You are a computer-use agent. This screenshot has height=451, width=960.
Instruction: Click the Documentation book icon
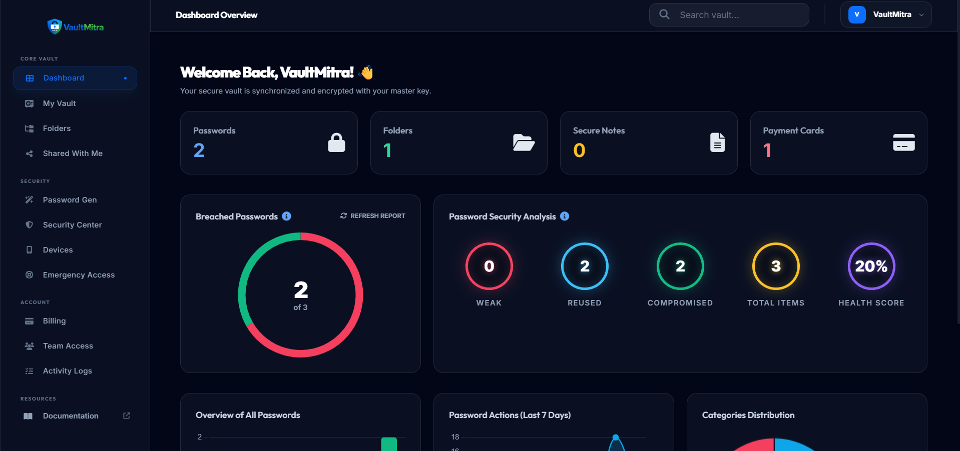pos(28,416)
